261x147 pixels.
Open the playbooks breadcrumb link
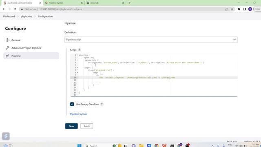click(26, 16)
